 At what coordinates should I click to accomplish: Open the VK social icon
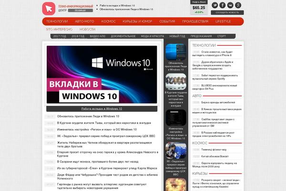(x=230, y=5)
